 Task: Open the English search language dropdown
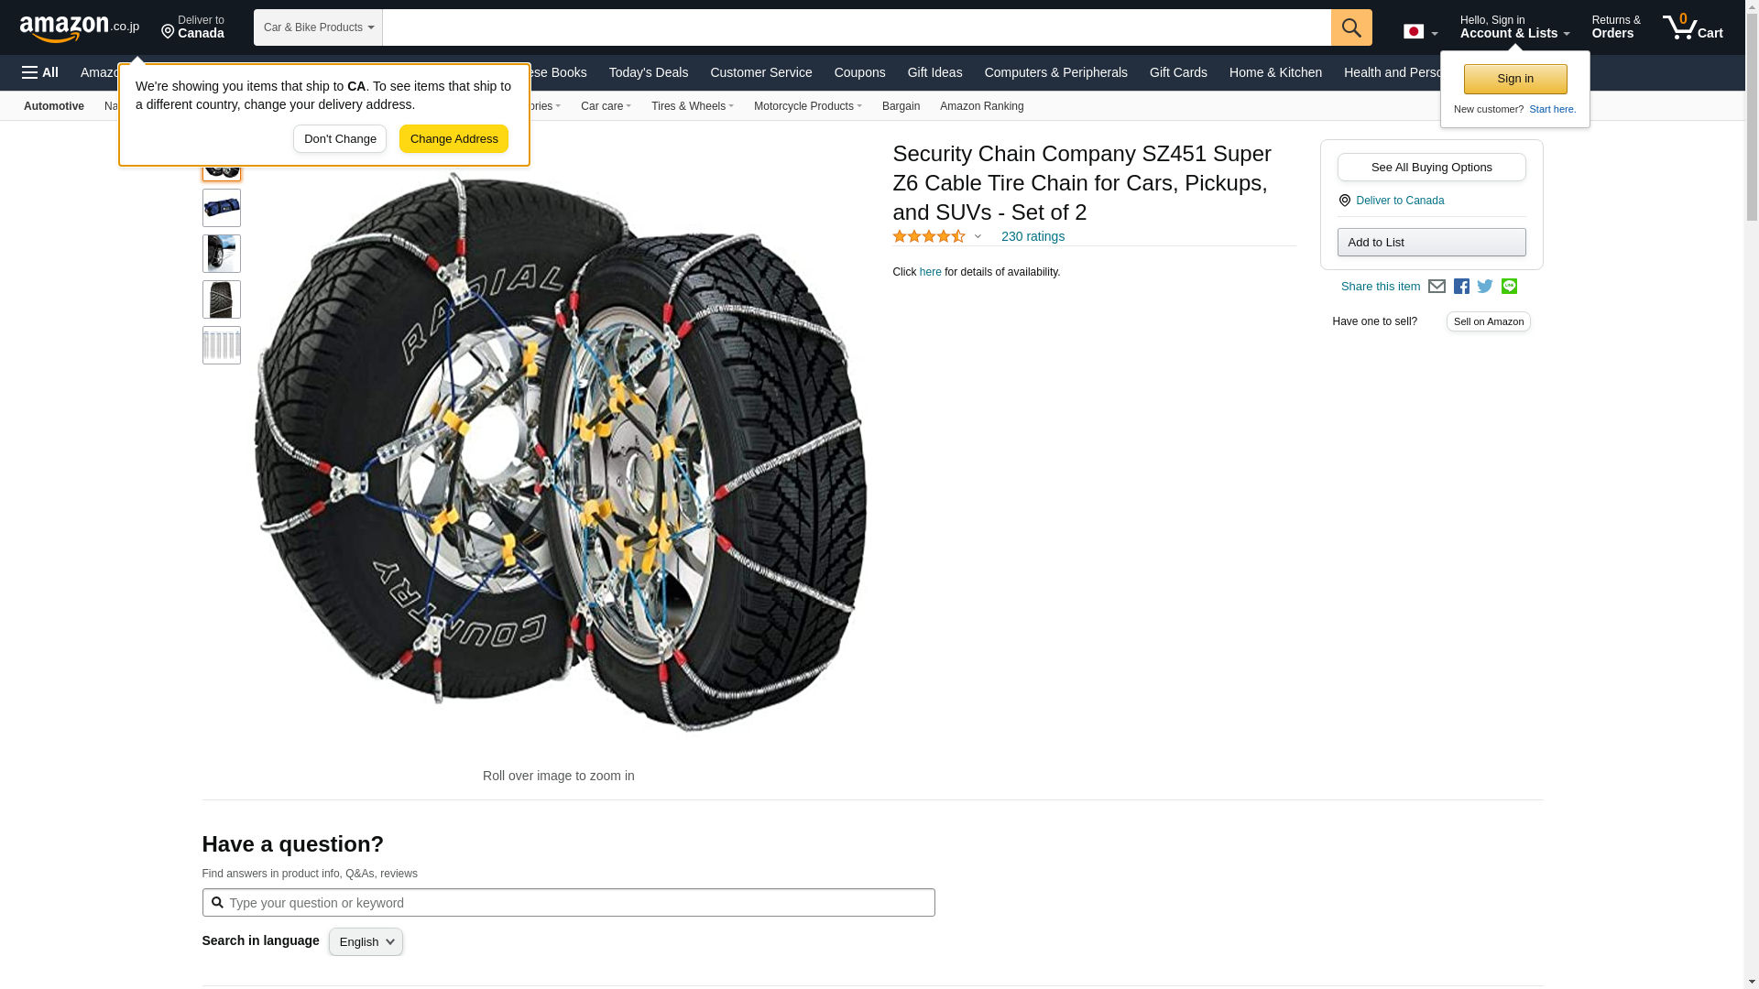coord(366,942)
